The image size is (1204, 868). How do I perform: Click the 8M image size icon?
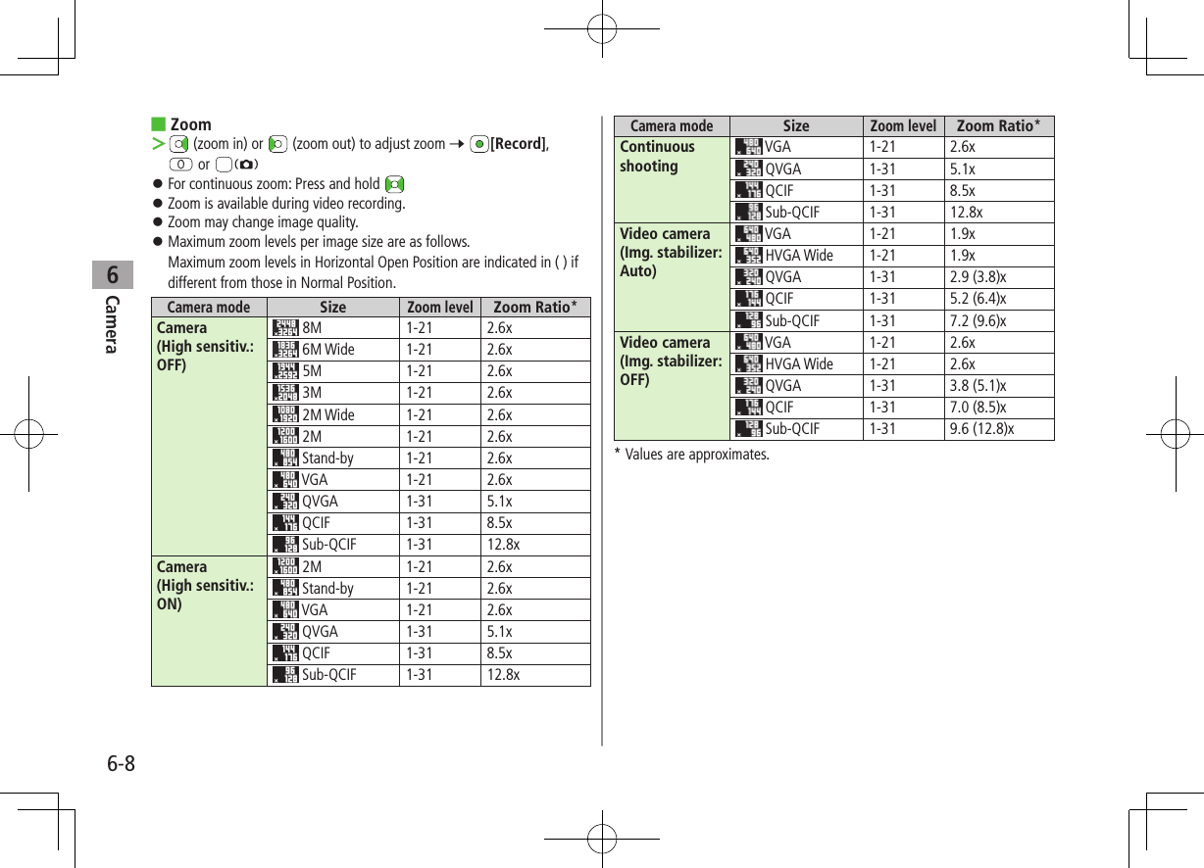pos(284,328)
